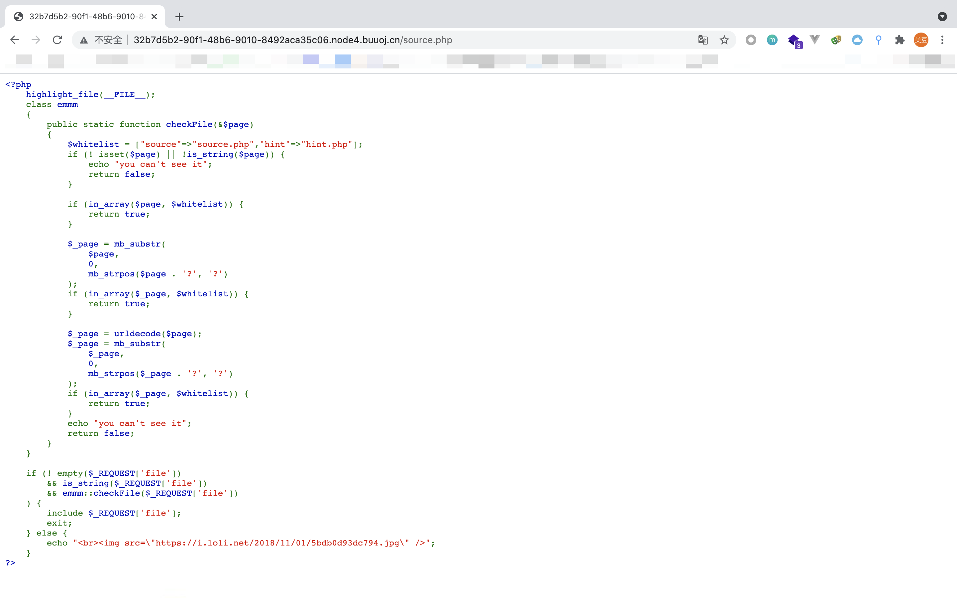Click the theater masks extension icon

(836, 40)
